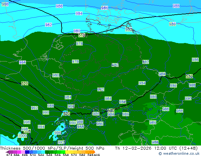
Task: Select the 582 legend value
Action: pos(82,155)
